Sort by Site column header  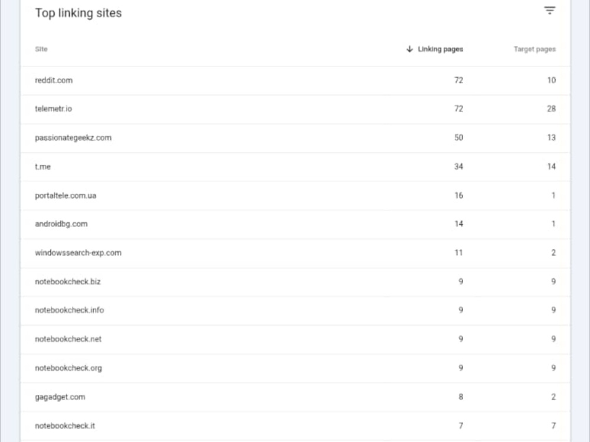(41, 50)
